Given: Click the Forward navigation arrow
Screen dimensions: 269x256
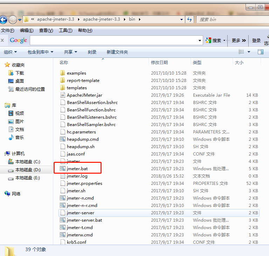Looking at the screenshot, I should point(13,20).
